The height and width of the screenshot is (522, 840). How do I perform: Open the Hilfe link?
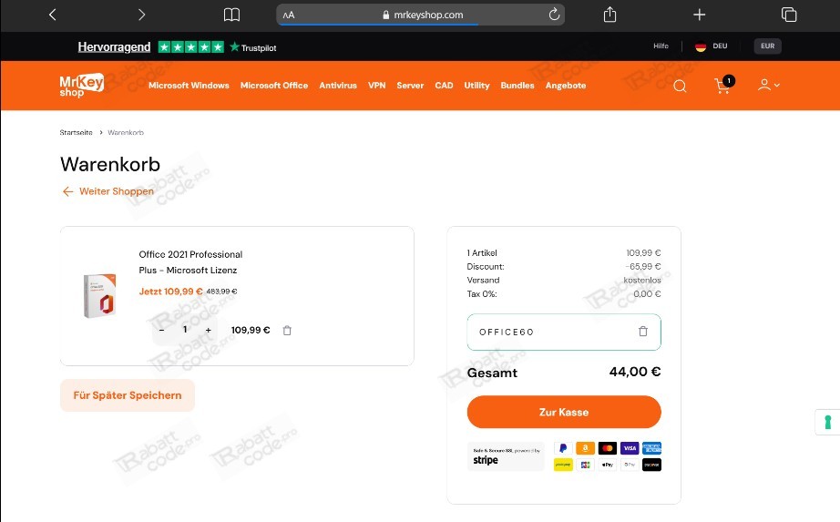point(661,46)
